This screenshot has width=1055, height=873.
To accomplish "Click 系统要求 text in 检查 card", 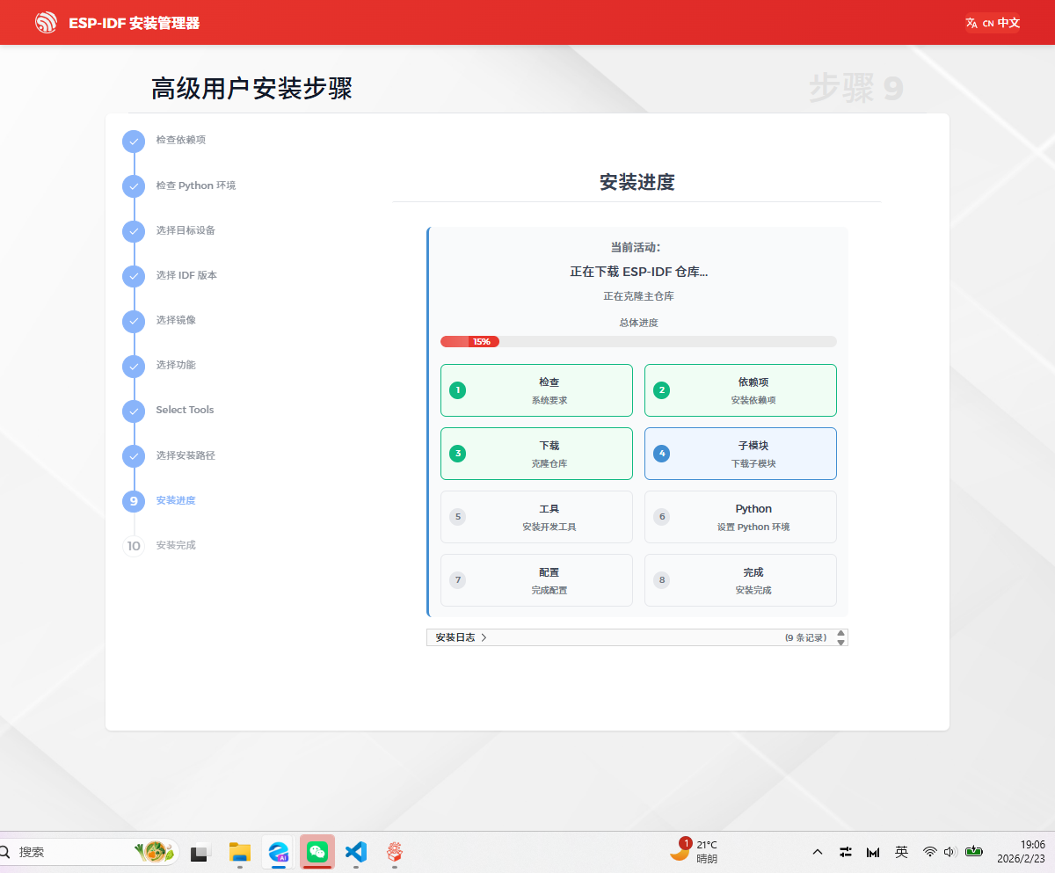I will (x=549, y=400).
